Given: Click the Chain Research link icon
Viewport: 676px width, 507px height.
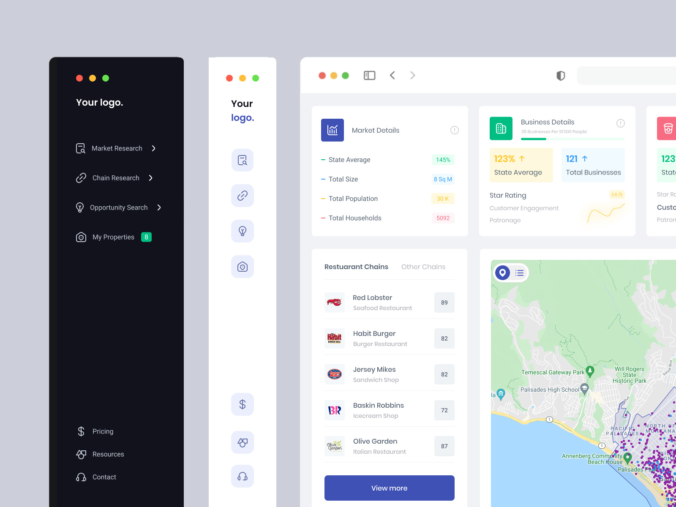Looking at the screenshot, I should tap(81, 178).
